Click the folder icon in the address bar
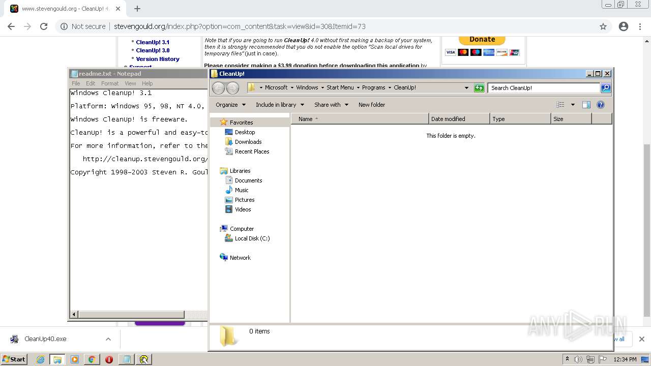Image resolution: width=651 pixels, height=366 pixels. (251, 87)
